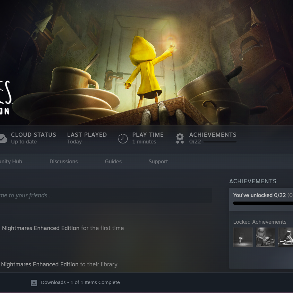Click the achievements progress bar in the panel
293x293 pixels.
(x=263, y=203)
